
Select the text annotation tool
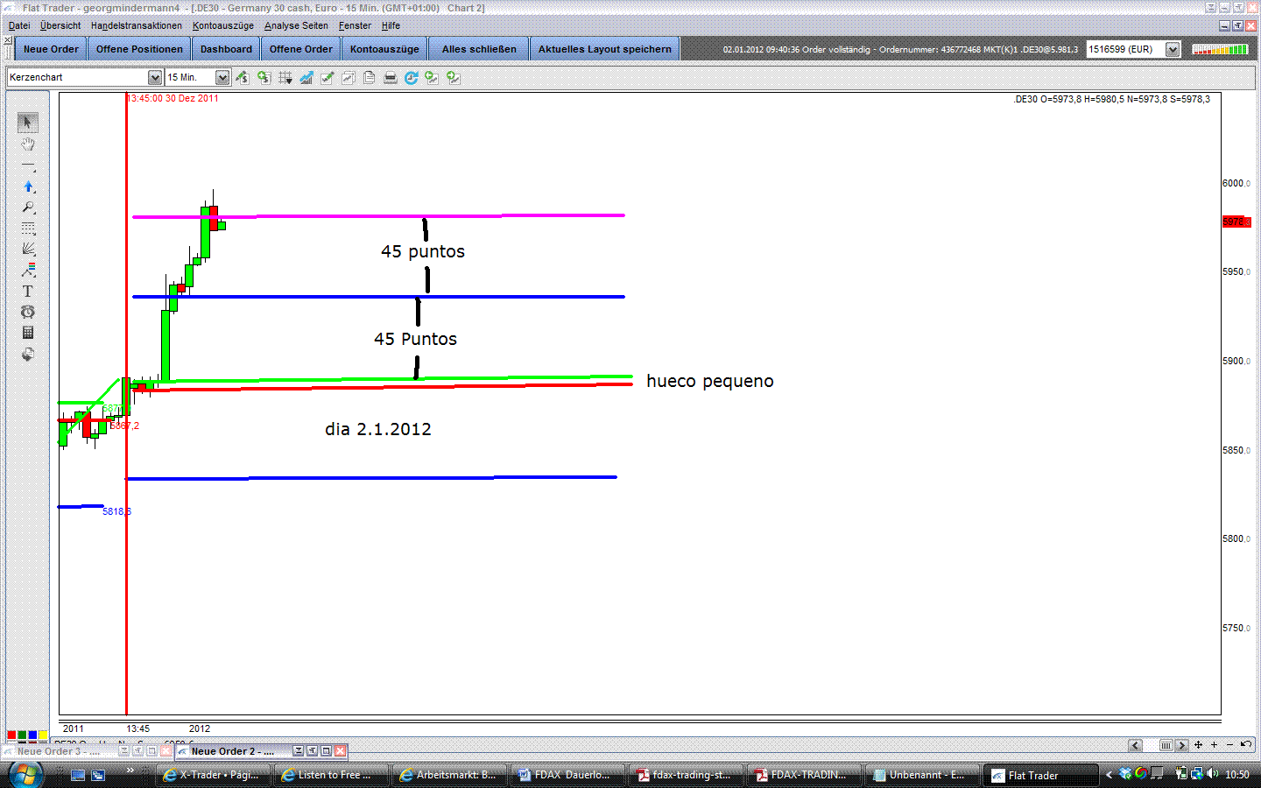pos(28,291)
